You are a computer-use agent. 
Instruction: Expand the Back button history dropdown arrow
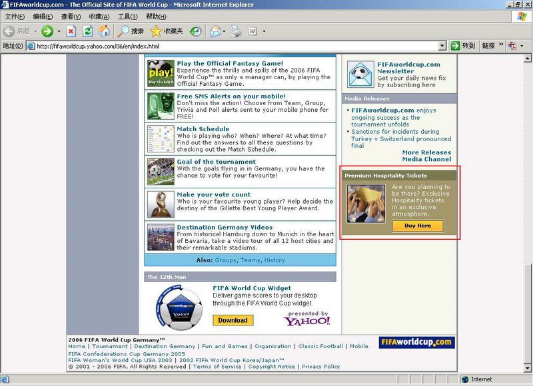tap(35, 31)
